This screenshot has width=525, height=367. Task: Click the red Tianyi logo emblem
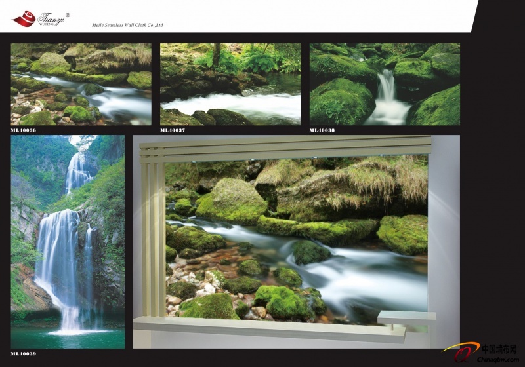pos(24,19)
